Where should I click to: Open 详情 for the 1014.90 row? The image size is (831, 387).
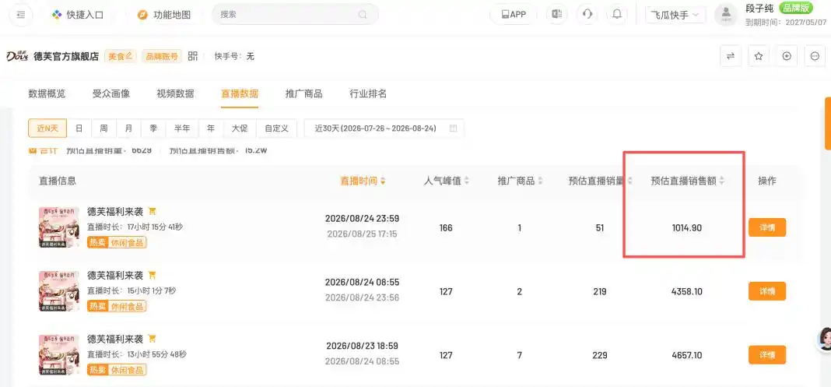(x=767, y=227)
